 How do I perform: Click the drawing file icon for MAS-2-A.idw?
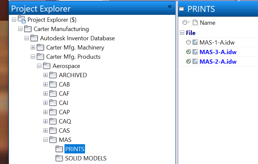pos(195,61)
